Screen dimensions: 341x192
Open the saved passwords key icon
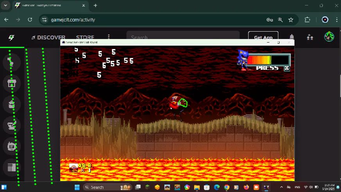270,20
